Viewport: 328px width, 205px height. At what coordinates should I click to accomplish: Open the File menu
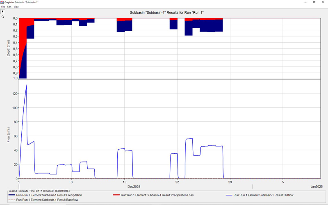pyautogui.click(x=3, y=7)
